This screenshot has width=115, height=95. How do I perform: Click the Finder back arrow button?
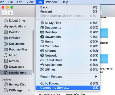point(4,13)
